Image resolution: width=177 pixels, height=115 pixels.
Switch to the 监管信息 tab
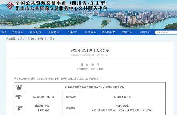coord(90,32)
